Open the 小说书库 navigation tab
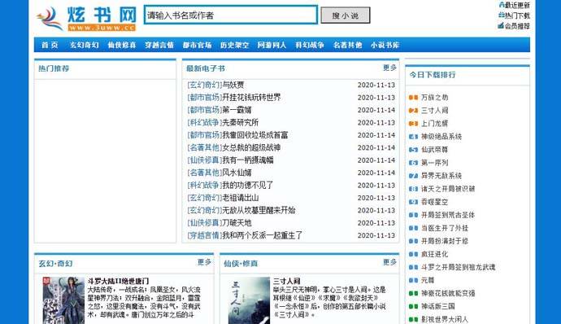Image resolution: width=561 pixels, height=324 pixels. click(385, 45)
